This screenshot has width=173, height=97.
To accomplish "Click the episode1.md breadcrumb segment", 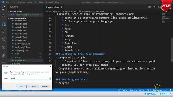I will (x=71, y=11).
